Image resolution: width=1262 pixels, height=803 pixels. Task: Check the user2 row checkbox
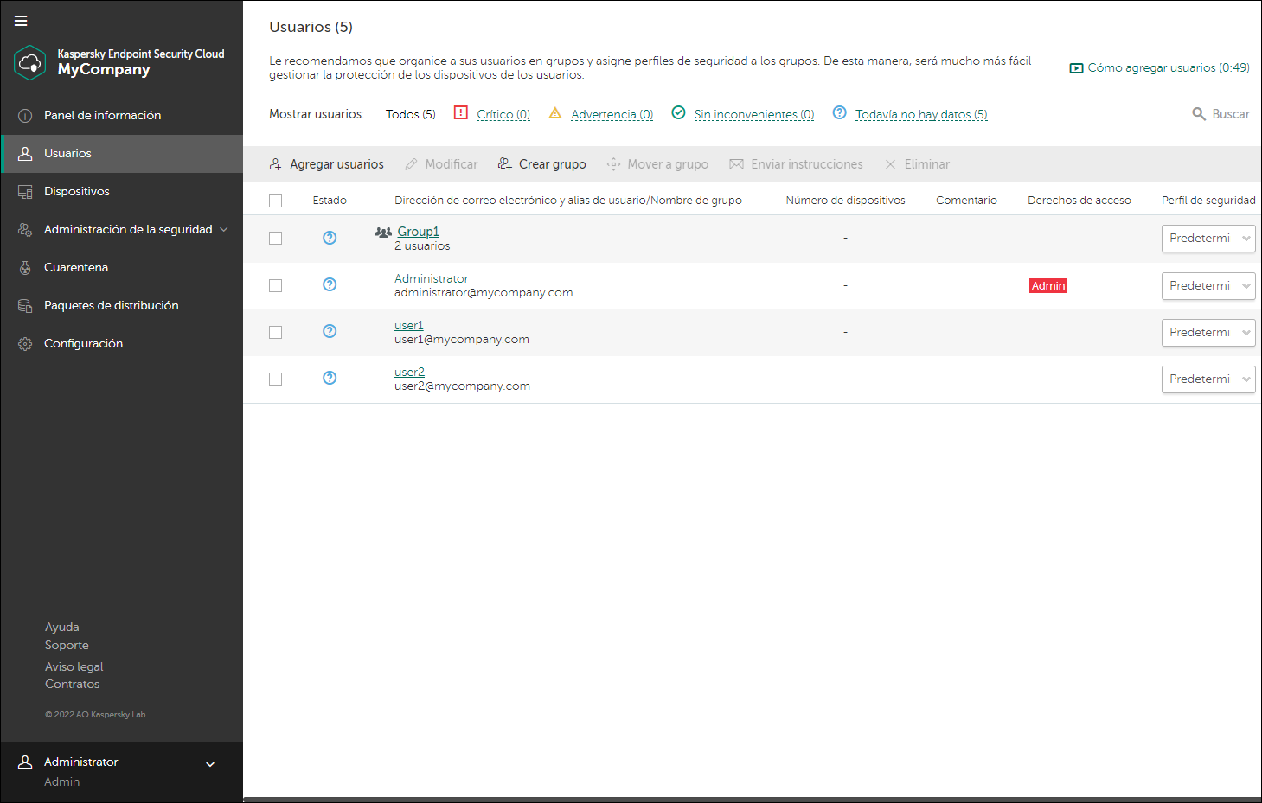(276, 379)
